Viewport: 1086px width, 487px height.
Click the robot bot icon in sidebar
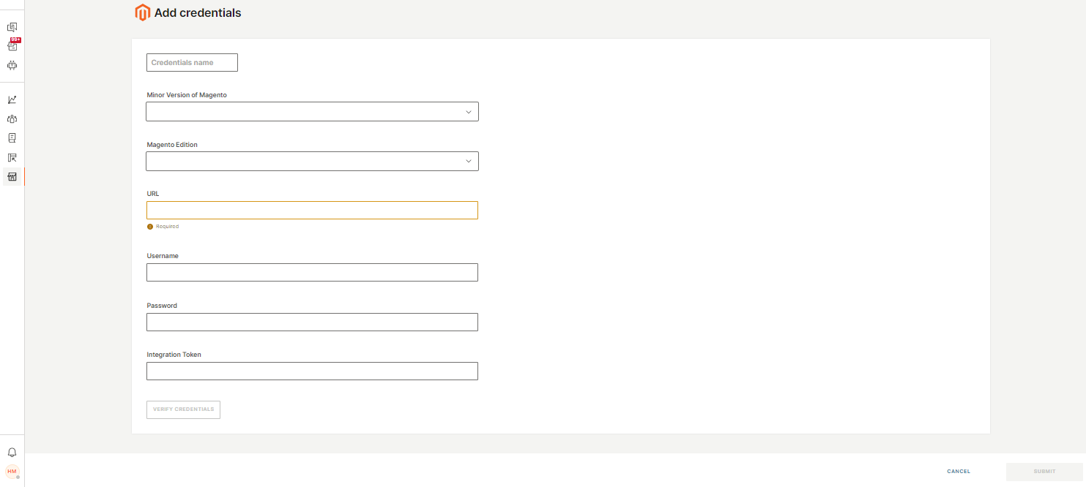pos(12,65)
